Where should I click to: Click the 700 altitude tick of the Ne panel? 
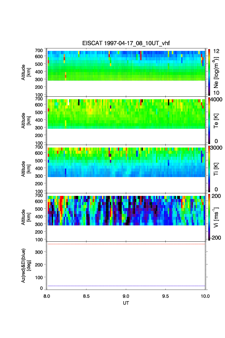pyautogui.click(x=39, y=51)
